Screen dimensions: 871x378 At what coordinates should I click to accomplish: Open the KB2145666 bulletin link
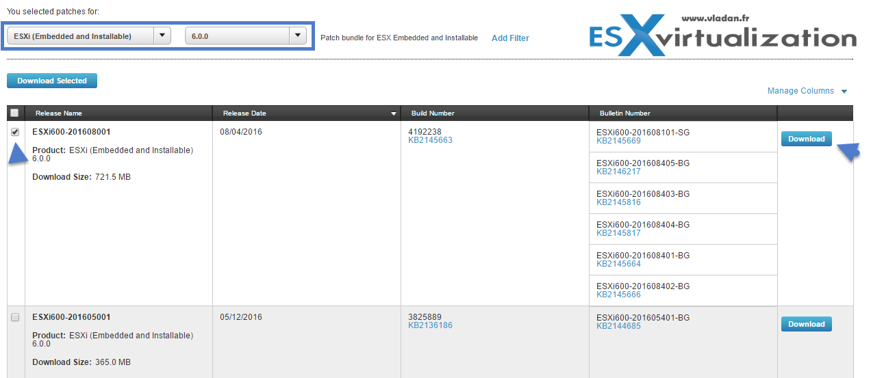coord(618,295)
